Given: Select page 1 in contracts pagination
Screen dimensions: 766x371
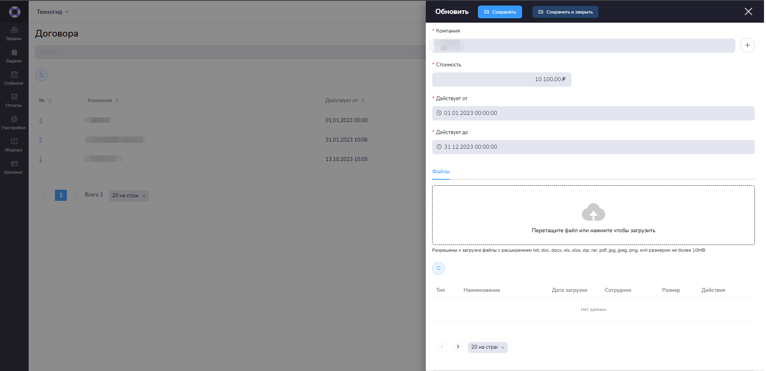Looking at the screenshot, I should click(61, 195).
